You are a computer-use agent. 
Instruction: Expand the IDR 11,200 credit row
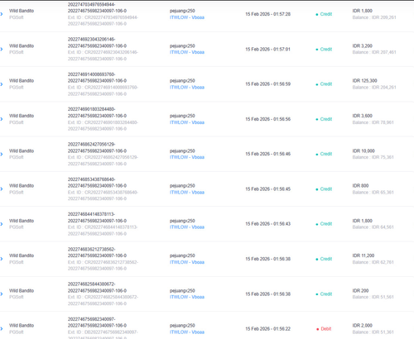click(x=2, y=259)
